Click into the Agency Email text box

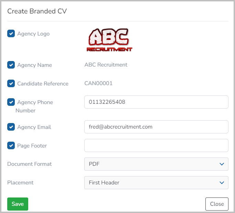156,127
